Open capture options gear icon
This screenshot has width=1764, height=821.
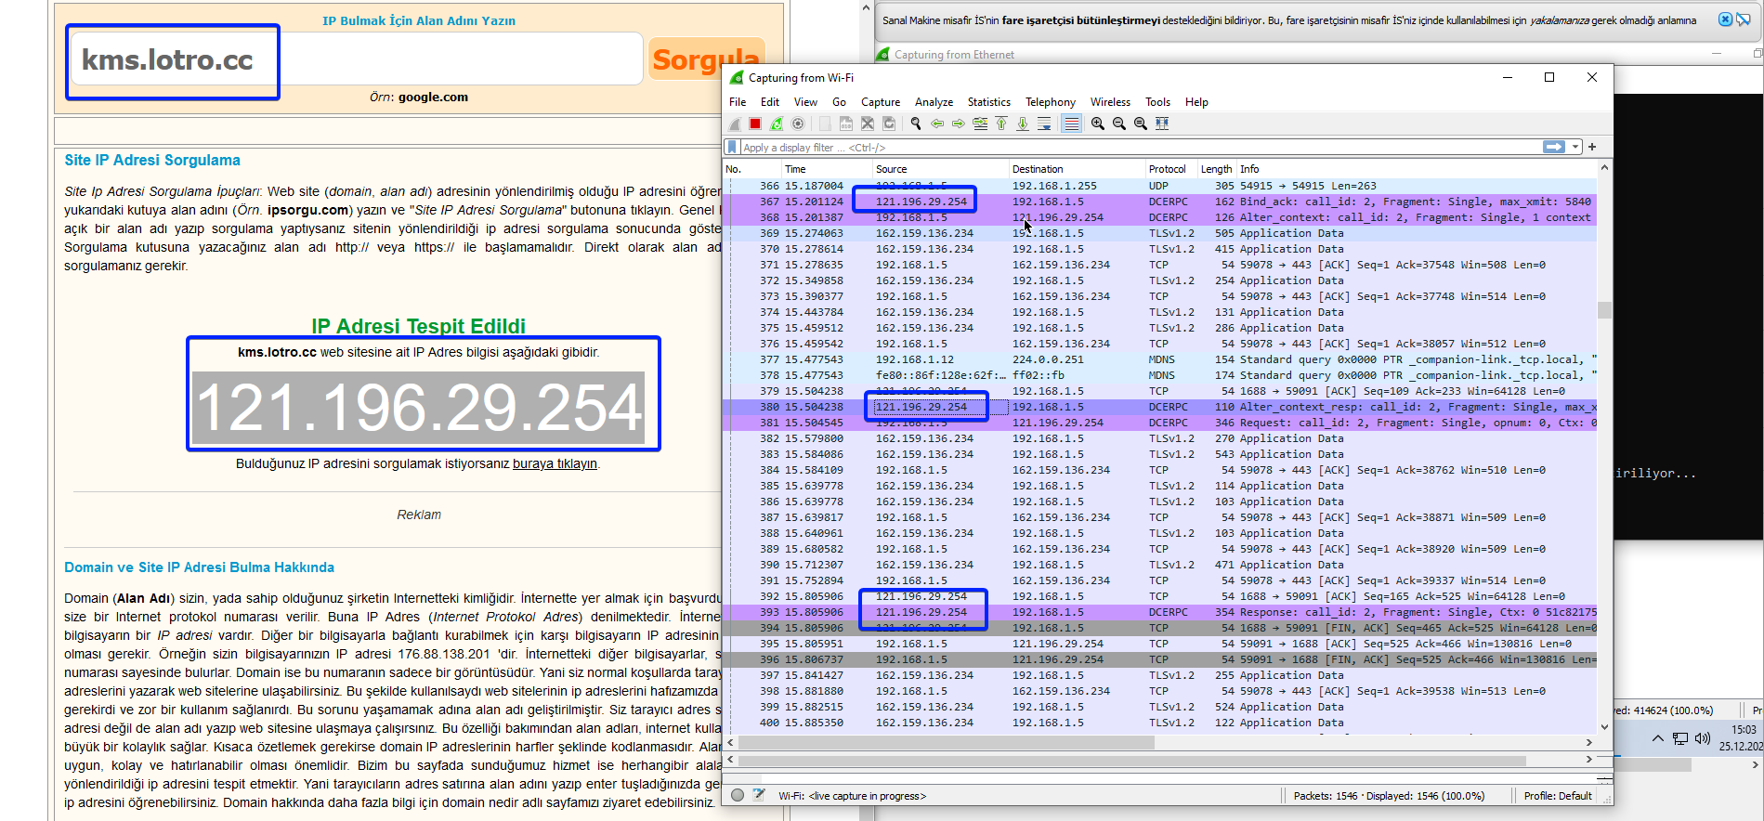798,124
